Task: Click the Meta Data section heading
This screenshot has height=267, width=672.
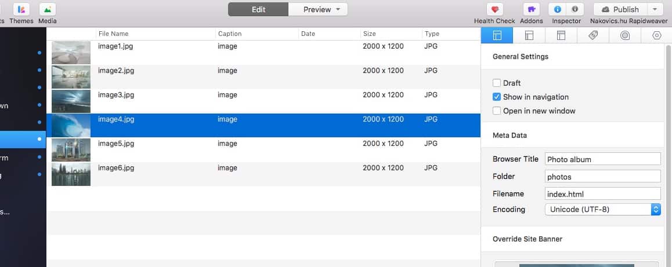Action: pos(510,135)
